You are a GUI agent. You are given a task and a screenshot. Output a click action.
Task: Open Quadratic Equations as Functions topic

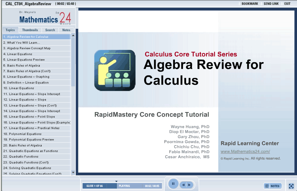click(37, 151)
